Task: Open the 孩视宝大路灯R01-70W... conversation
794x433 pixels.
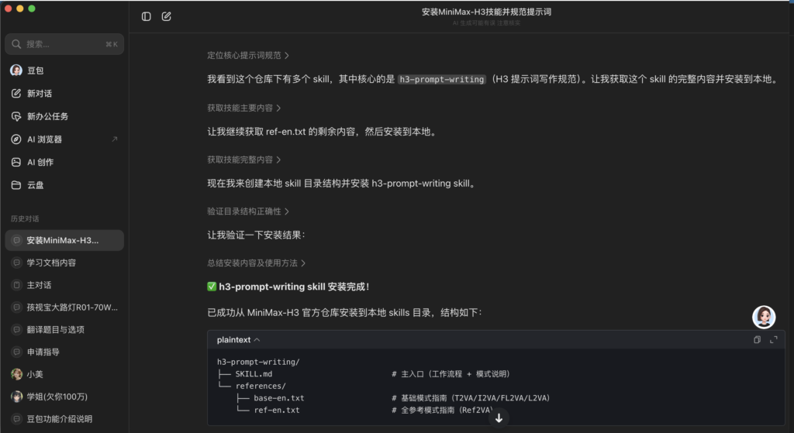Action: click(64, 307)
